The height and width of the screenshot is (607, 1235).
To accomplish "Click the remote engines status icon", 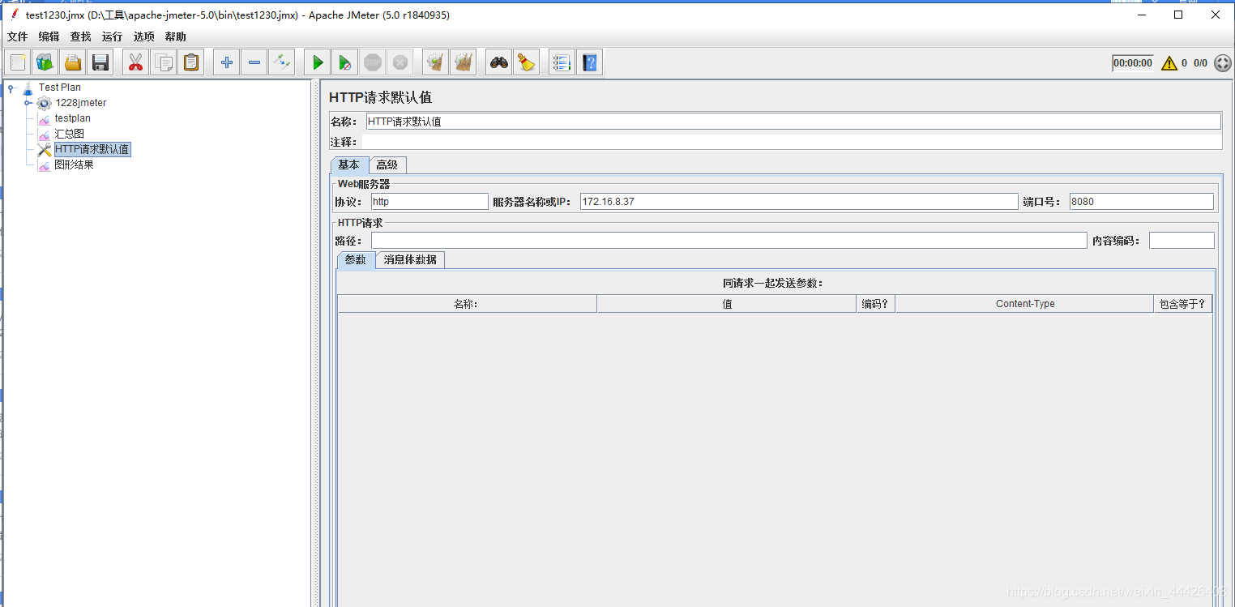I will pyautogui.click(x=1222, y=63).
